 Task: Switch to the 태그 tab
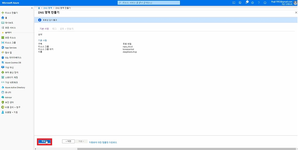pos(54,29)
